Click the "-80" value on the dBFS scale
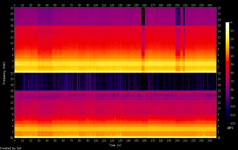Screen dimensions: 238x150 click(231, 90)
